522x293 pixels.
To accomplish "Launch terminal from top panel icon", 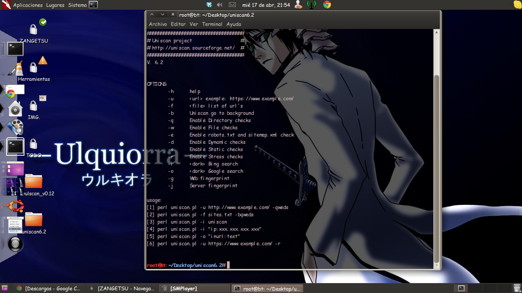I will point(93,5).
